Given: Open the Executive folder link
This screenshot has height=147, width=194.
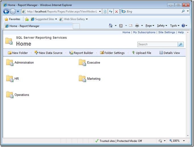Looking at the screenshot, I should point(94,62).
